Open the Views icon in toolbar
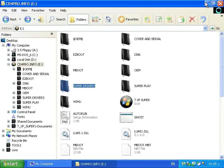The width and height of the screenshot is (224, 168). pos(95,19)
